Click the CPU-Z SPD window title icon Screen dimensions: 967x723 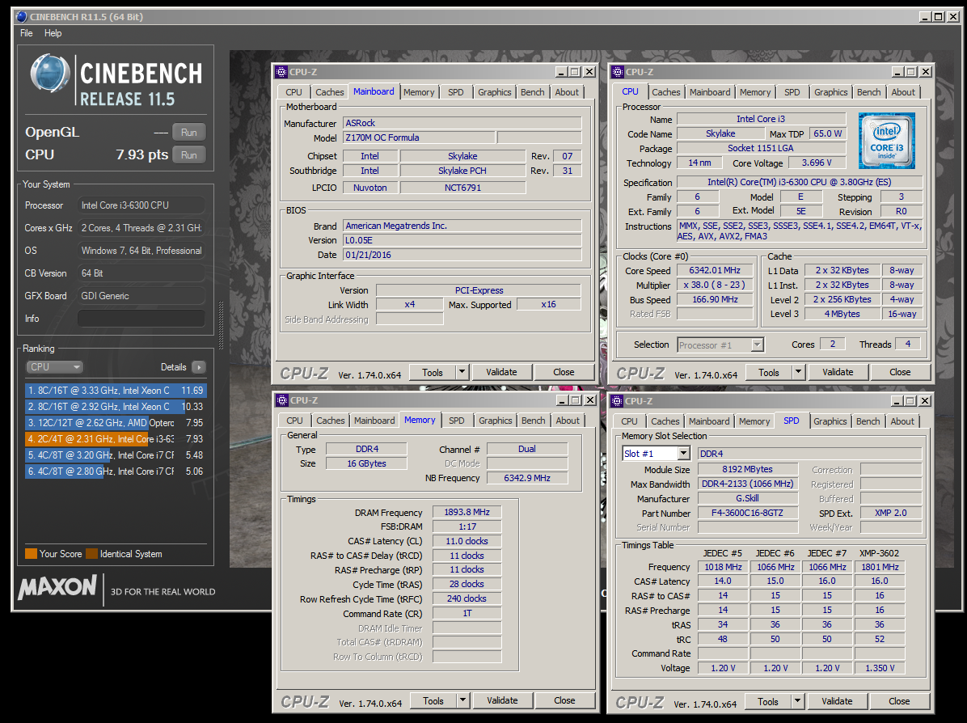[617, 401]
